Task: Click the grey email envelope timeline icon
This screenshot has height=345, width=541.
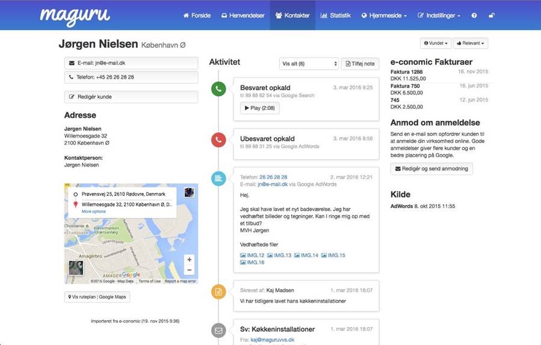Action: (x=218, y=330)
